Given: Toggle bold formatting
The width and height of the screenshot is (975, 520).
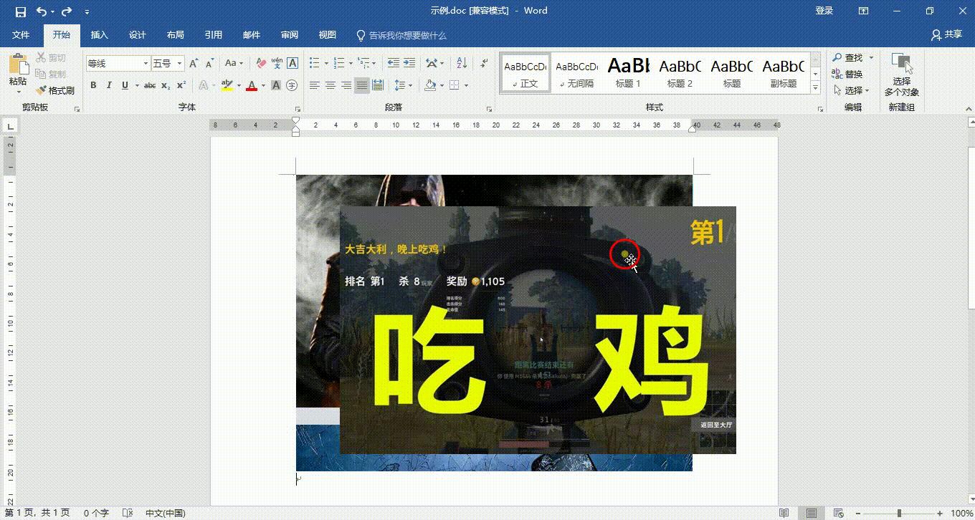Looking at the screenshot, I should [93, 85].
